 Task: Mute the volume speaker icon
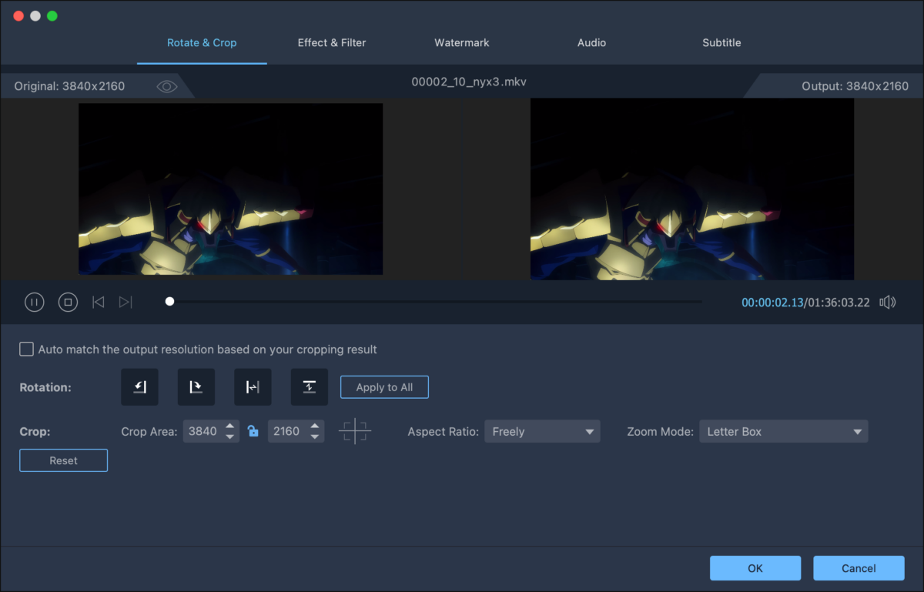pos(888,303)
